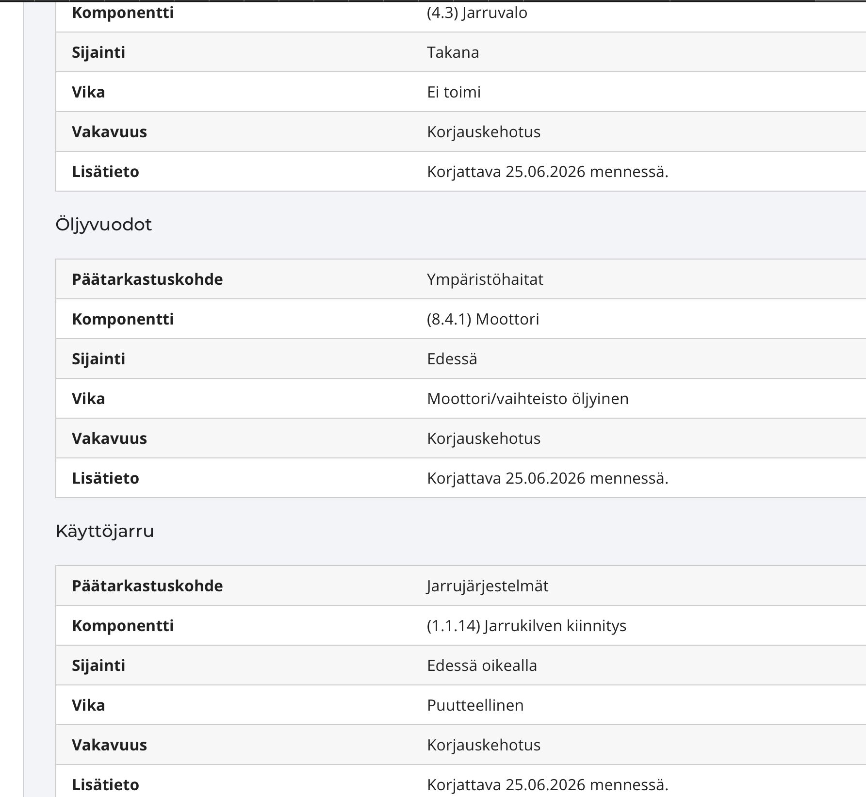Screen dimensions: 866x797
Task: Click the Edessä oikealla location value
Action: 482,666
